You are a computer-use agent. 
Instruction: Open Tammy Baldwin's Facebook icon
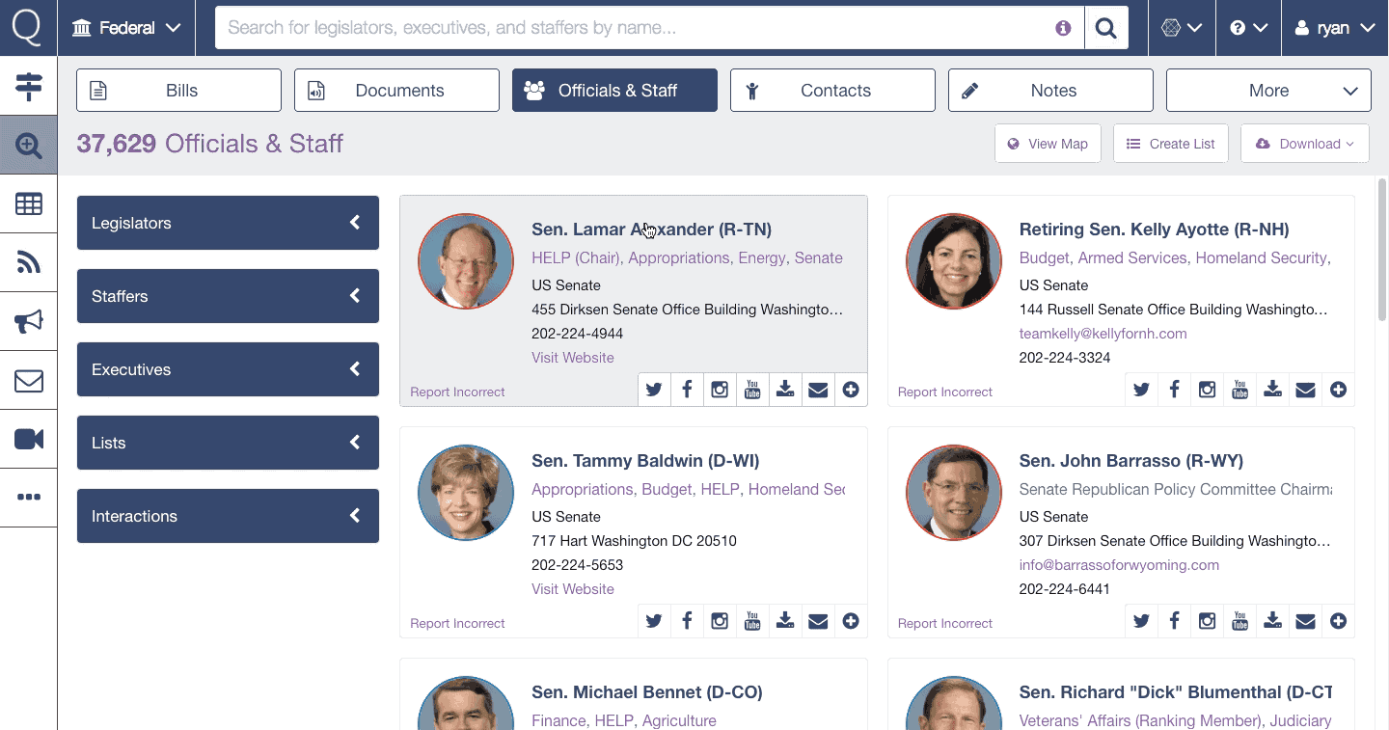tap(687, 621)
